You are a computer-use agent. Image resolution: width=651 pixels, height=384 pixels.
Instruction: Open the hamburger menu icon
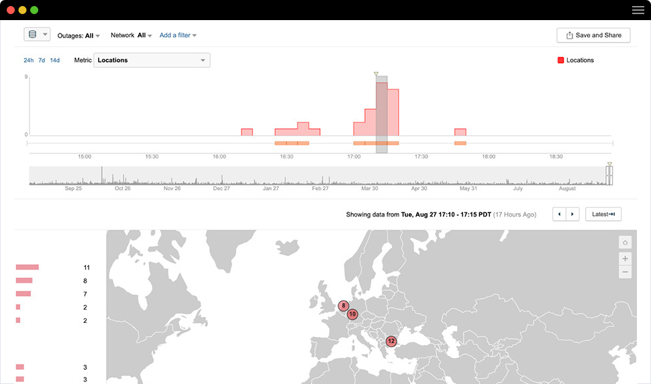[638, 10]
